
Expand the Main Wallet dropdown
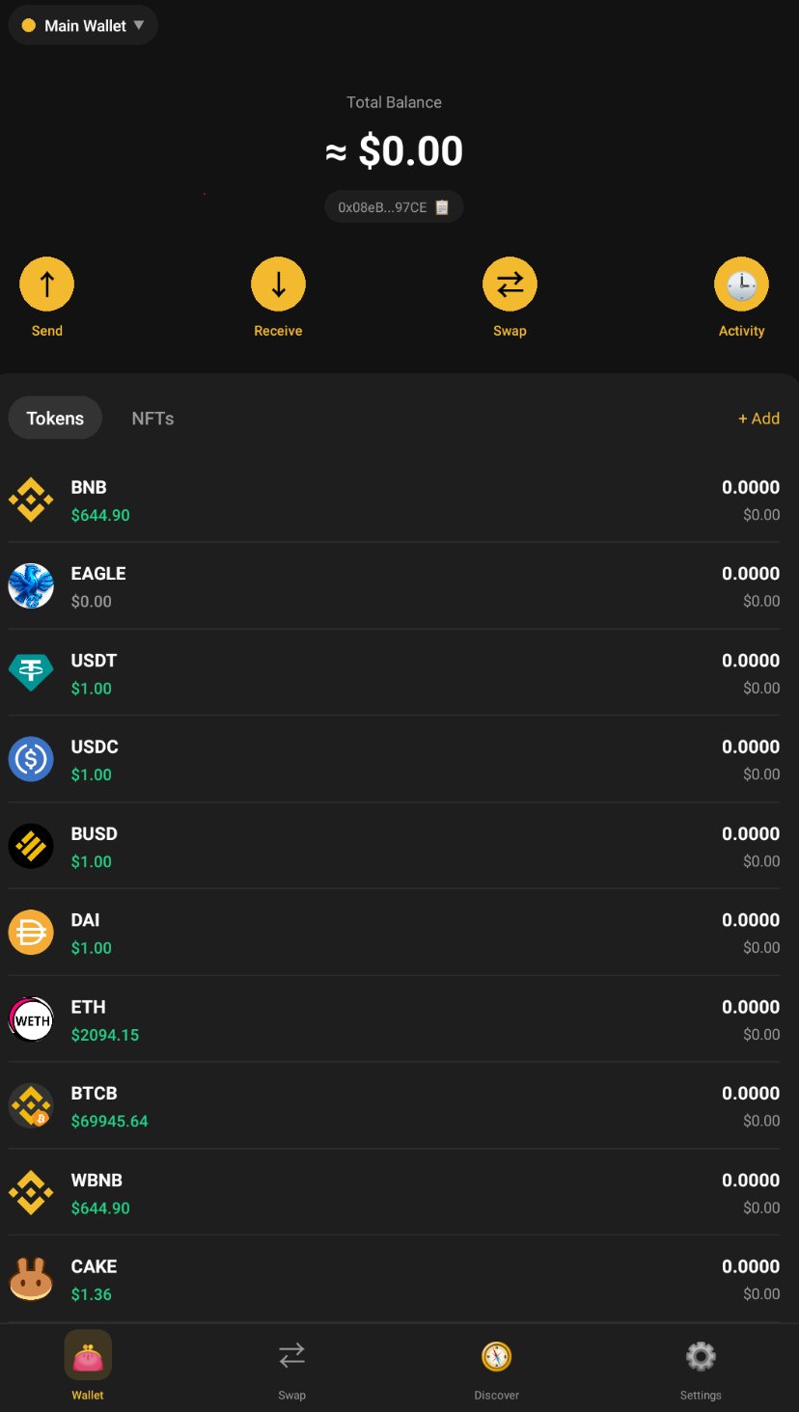[x=83, y=26]
